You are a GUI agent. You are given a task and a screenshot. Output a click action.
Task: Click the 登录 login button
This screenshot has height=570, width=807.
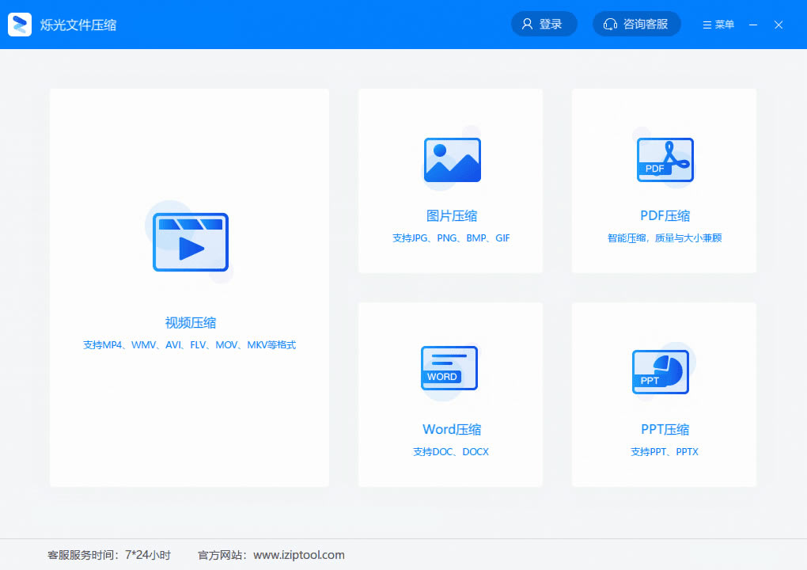(x=544, y=24)
